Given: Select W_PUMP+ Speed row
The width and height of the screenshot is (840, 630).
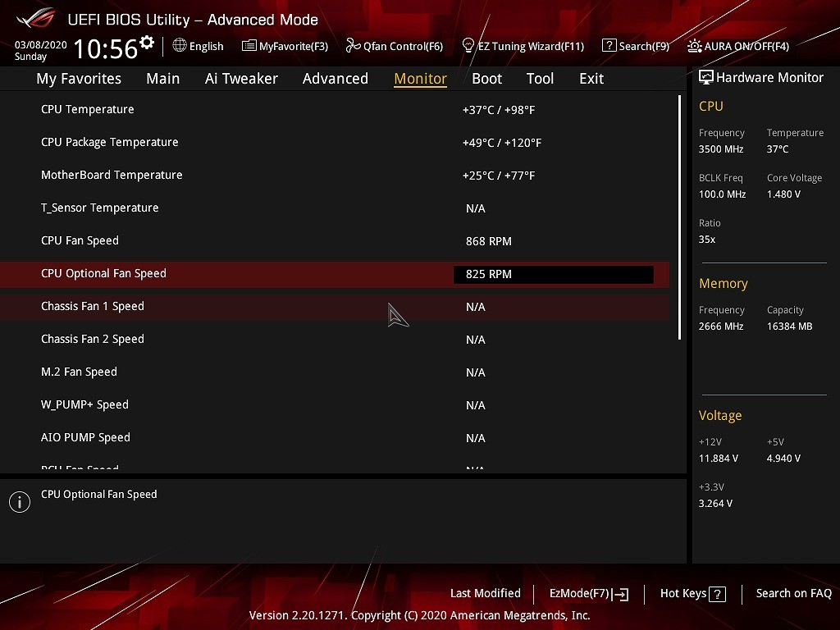Looking at the screenshot, I should [335, 405].
